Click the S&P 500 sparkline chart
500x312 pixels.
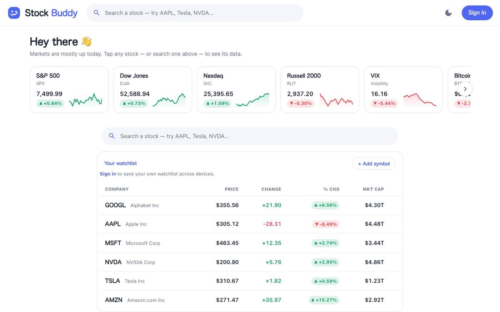click(85, 100)
